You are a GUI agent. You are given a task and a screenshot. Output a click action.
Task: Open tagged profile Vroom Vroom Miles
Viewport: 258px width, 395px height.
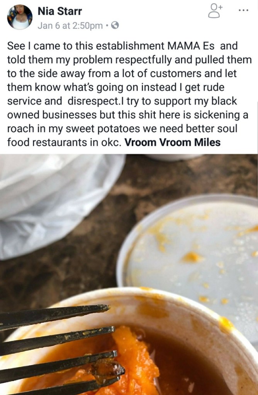point(173,142)
